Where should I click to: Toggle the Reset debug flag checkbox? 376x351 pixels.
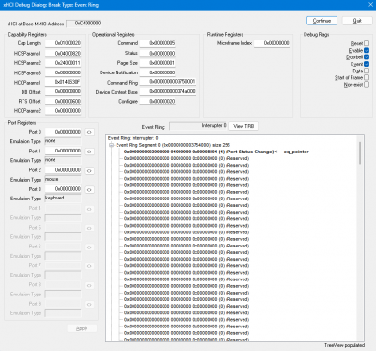click(367, 43)
